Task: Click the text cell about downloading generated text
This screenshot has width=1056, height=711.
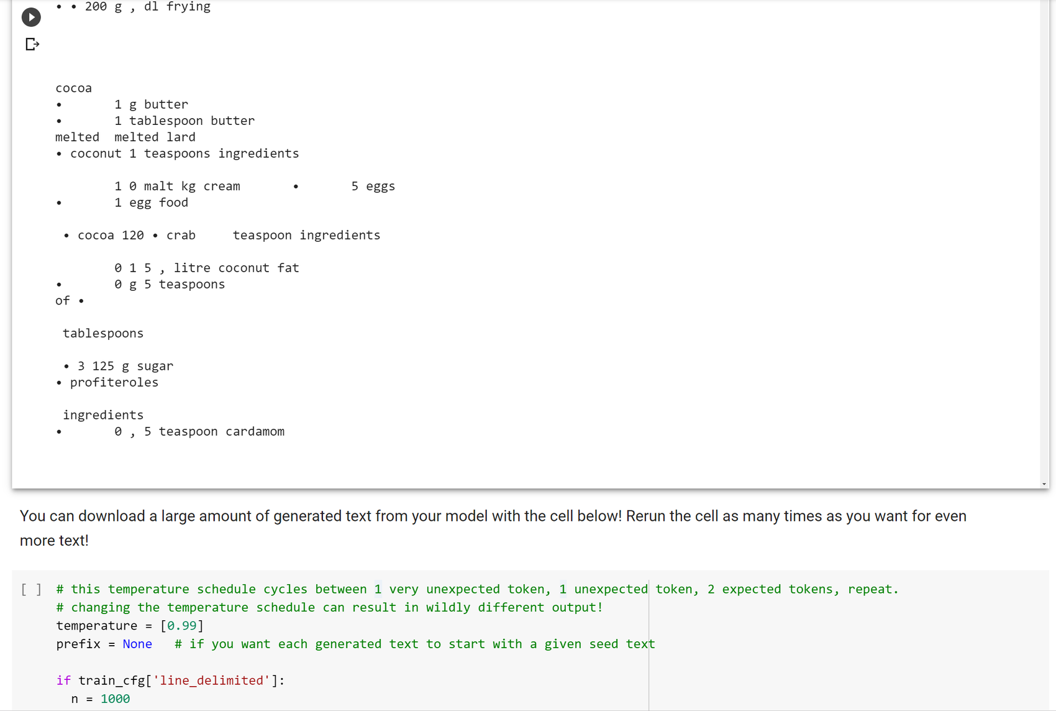Action: coord(493,528)
